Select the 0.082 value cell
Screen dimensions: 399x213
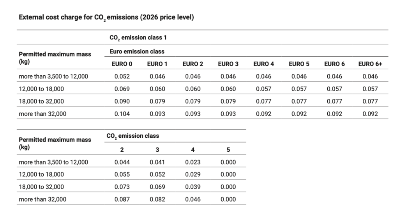click(x=157, y=199)
